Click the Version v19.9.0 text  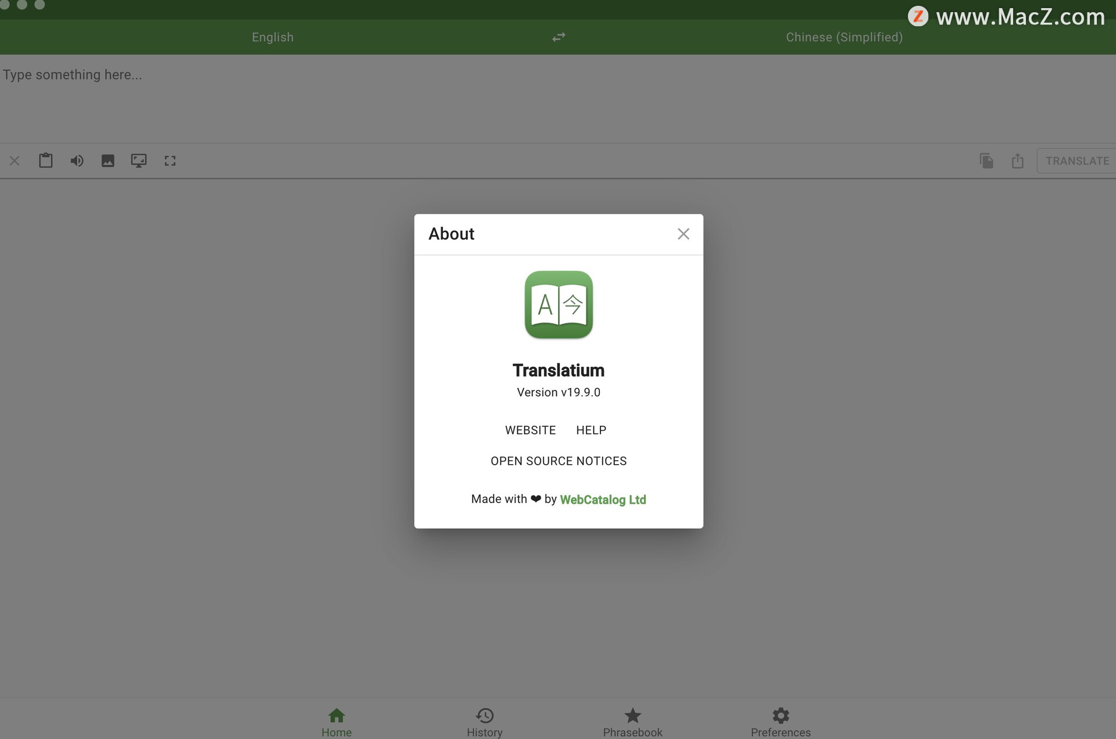559,393
